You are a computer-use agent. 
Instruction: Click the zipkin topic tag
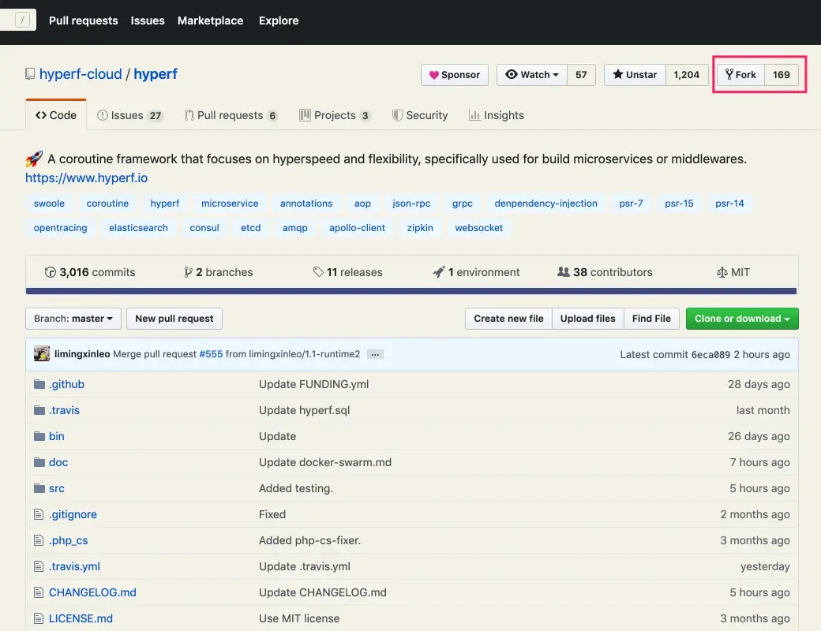pyautogui.click(x=420, y=228)
